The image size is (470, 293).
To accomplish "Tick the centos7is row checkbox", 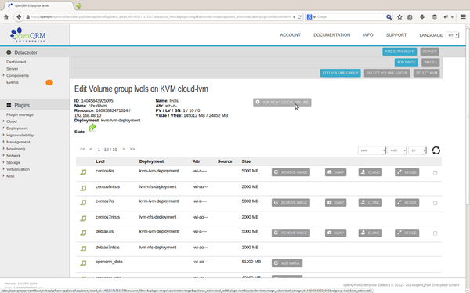I will tap(435, 203).
